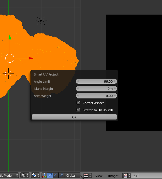Uncheck Stretch to UV Bounds checkbox
The height and width of the screenshot is (179, 162).
78,110
